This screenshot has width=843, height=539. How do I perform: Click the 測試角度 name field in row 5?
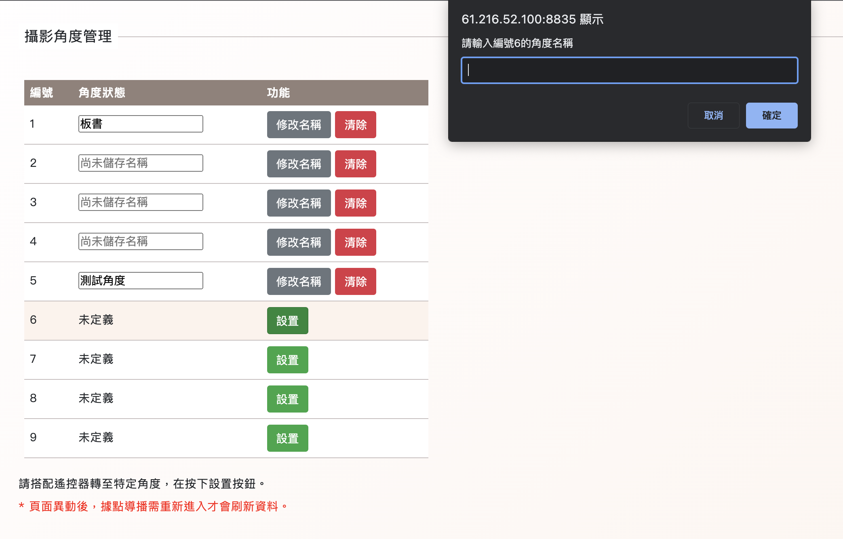coord(141,280)
